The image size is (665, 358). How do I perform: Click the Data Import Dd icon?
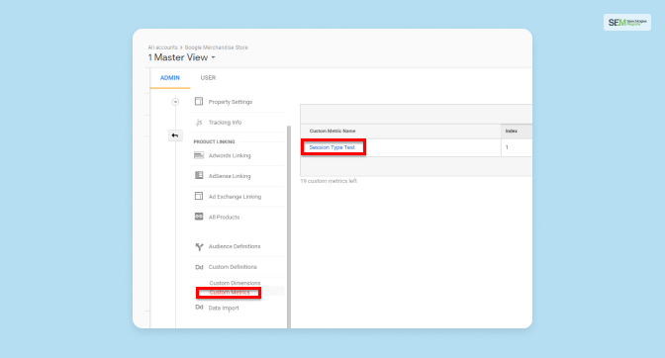(199, 308)
